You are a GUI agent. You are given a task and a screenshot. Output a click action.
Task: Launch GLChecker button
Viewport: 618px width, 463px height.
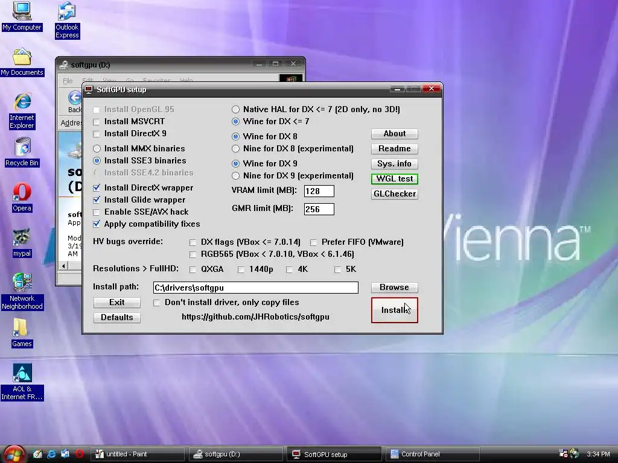pyautogui.click(x=395, y=194)
